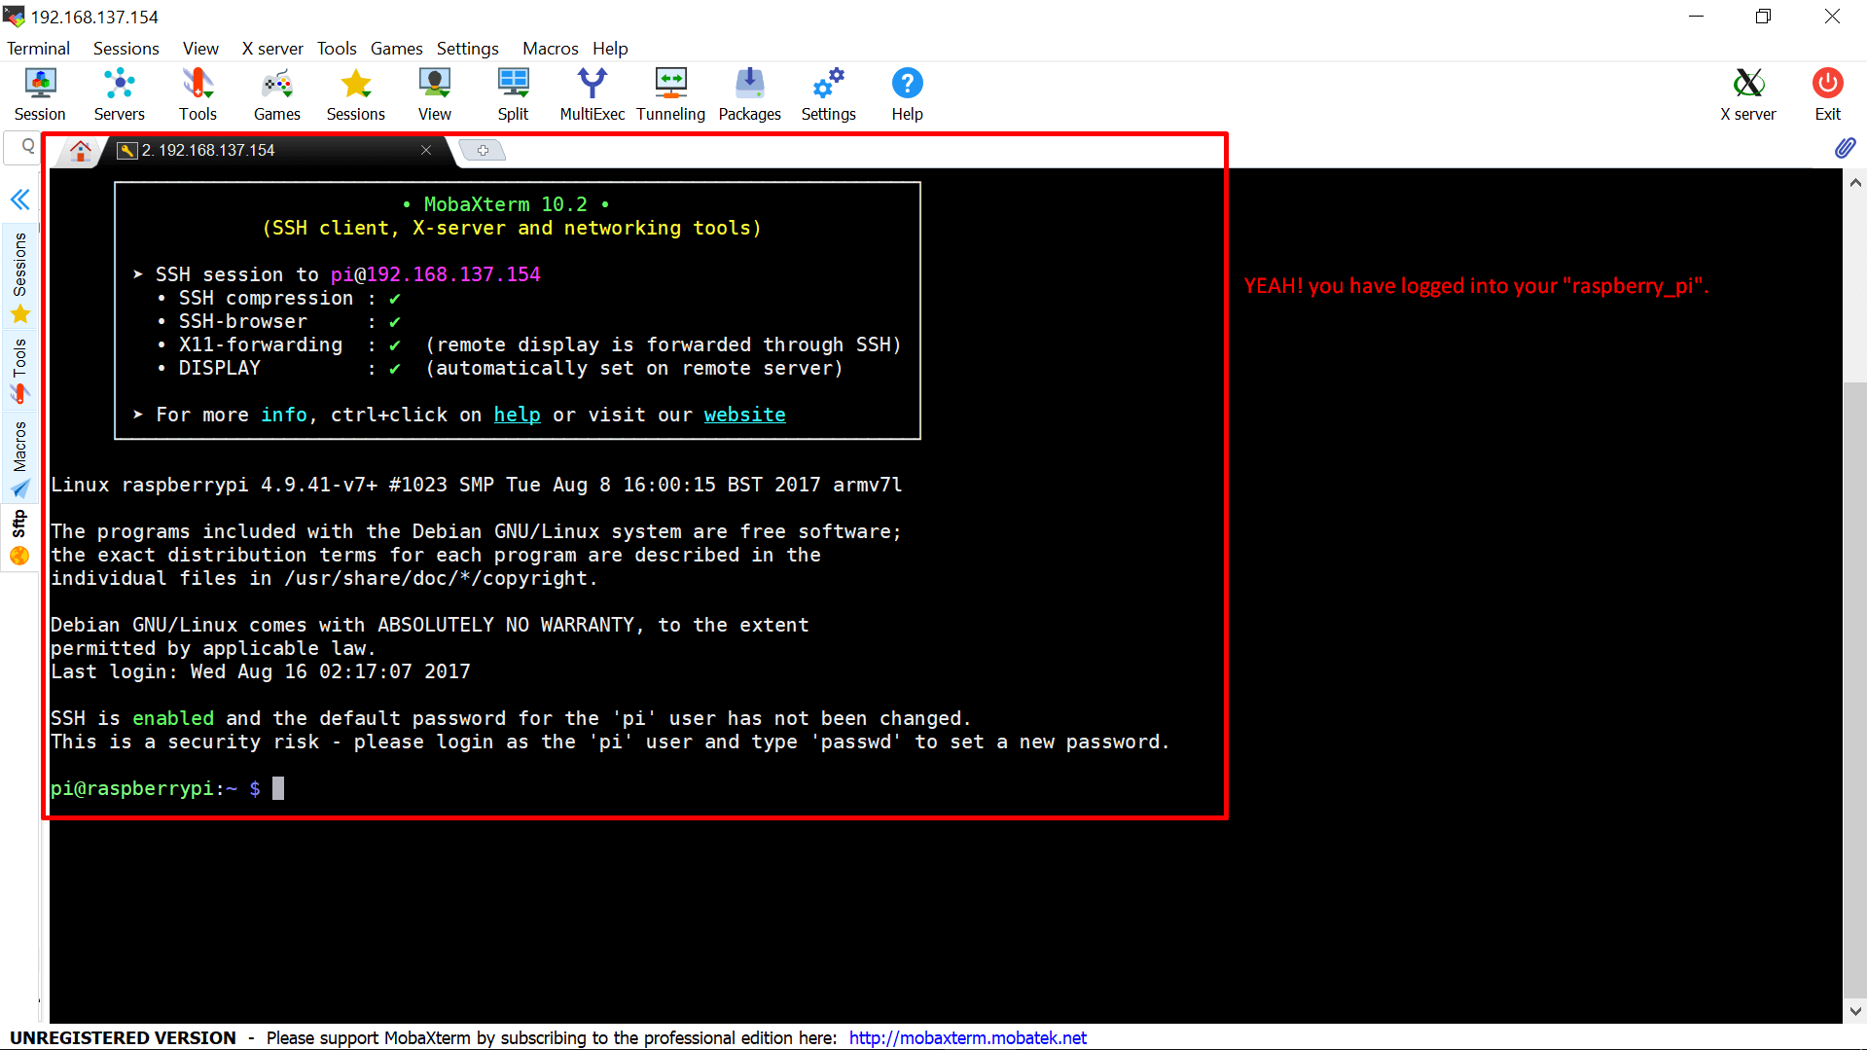Image resolution: width=1867 pixels, height=1050 pixels.
Task: Restore down the MobaXterm window
Action: [x=1763, y=17]
